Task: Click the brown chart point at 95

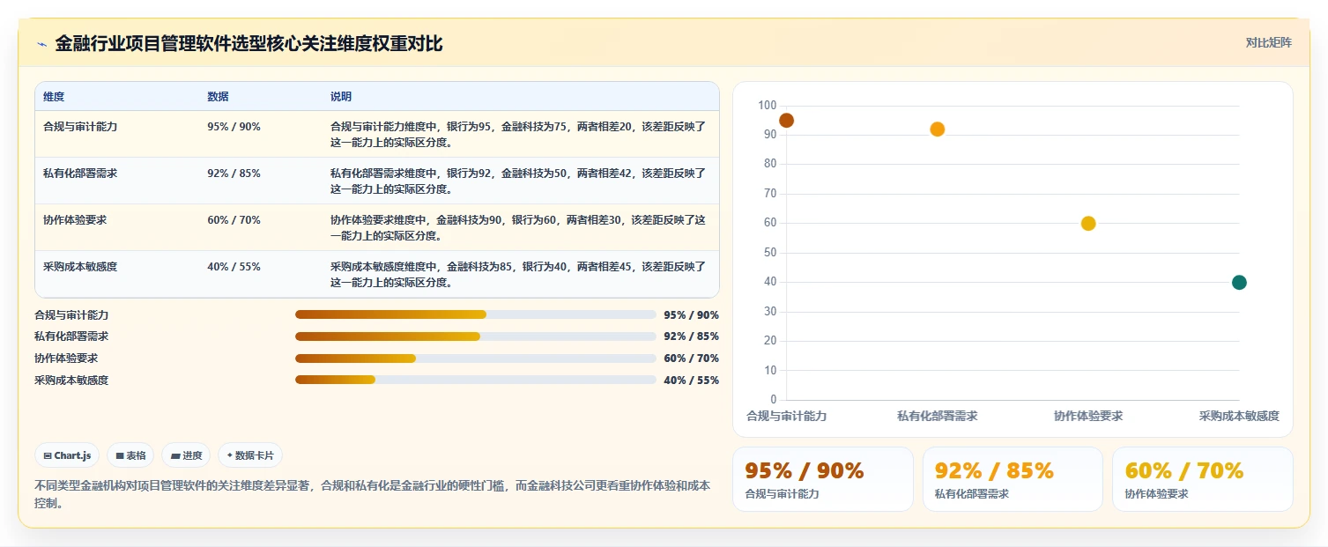Action: click(786, 121)
